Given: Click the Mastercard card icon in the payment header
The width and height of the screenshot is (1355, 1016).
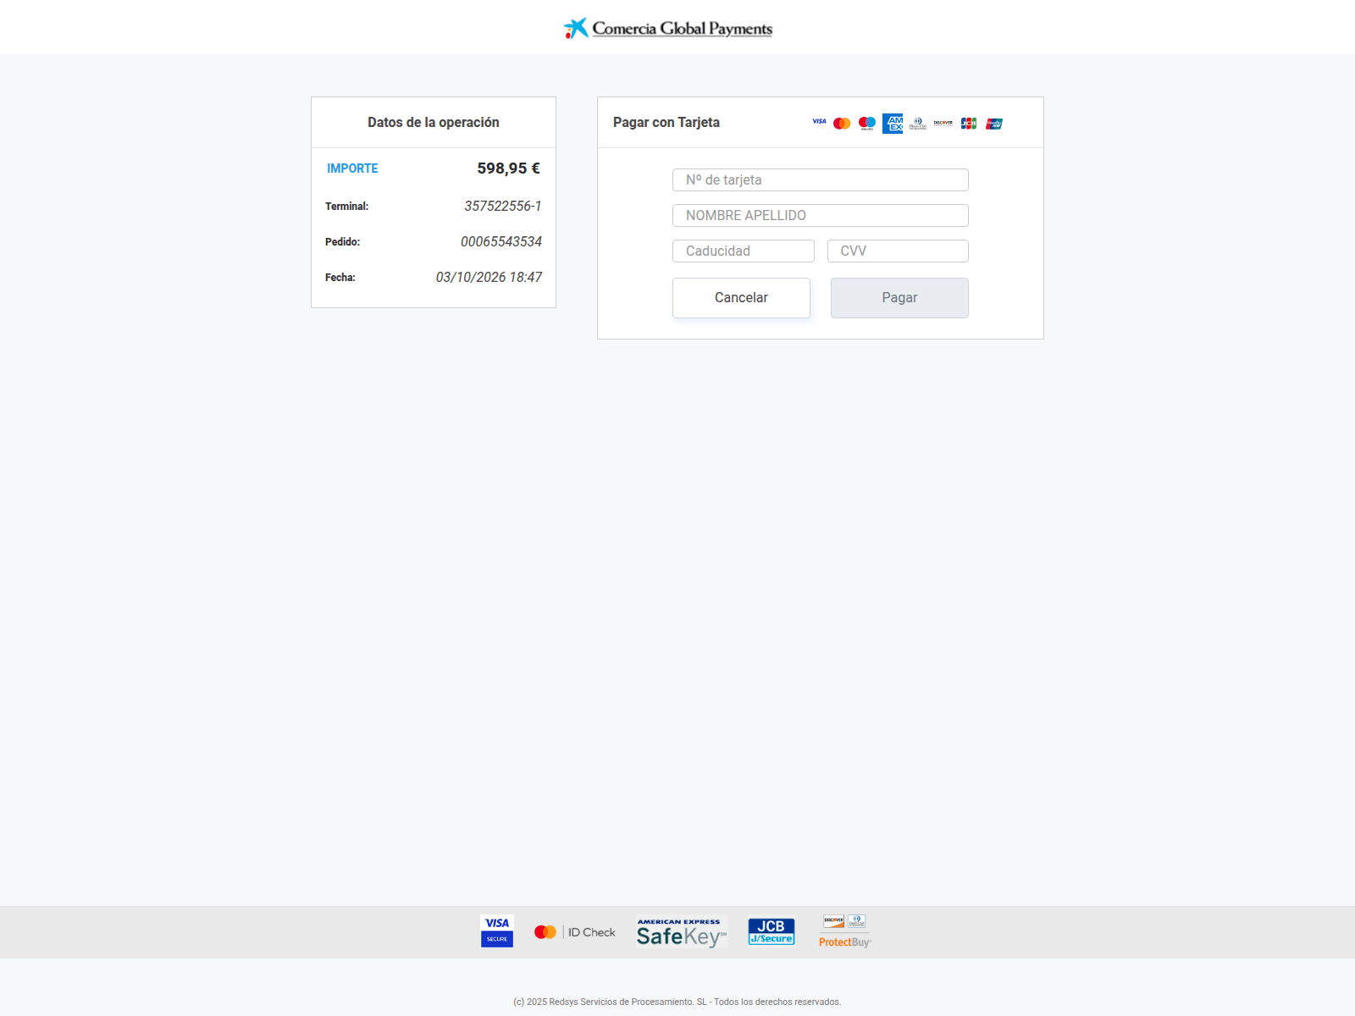Looking at the screenshot, I should coord(842,124).
